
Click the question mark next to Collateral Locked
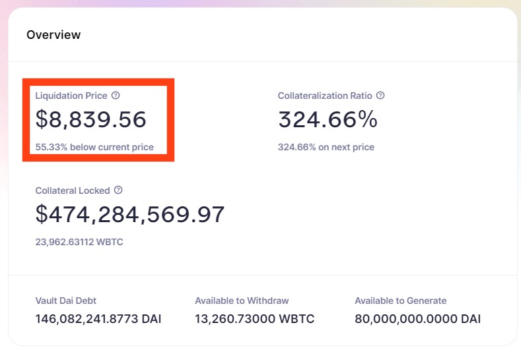click(118, 190)
